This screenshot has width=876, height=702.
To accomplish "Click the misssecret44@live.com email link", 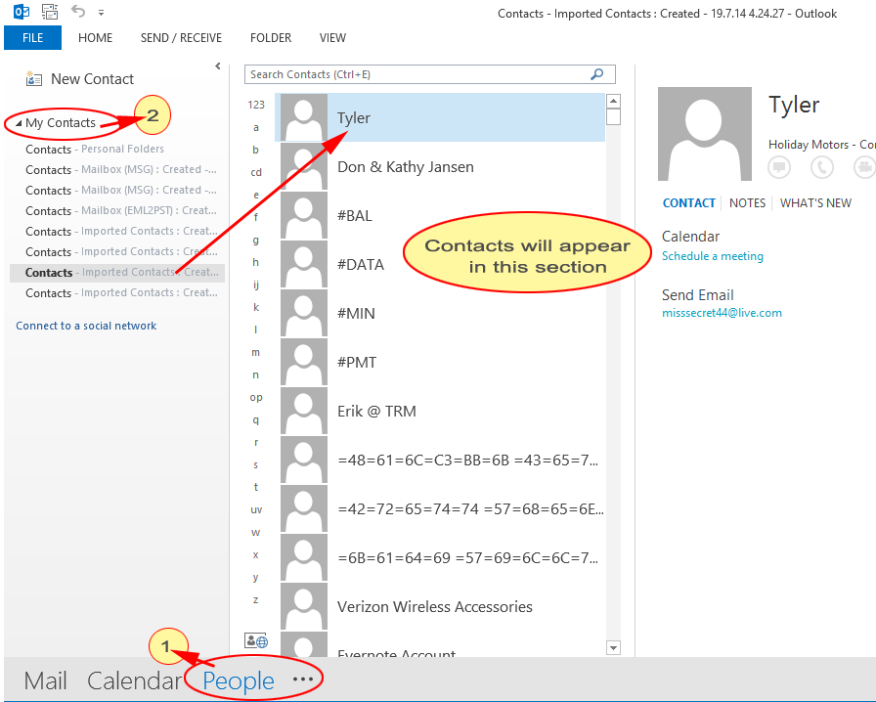I will (722, 313).
